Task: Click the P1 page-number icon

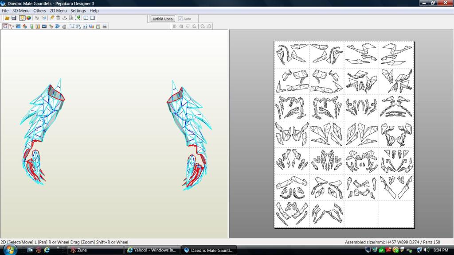Action: click(85, 26)
